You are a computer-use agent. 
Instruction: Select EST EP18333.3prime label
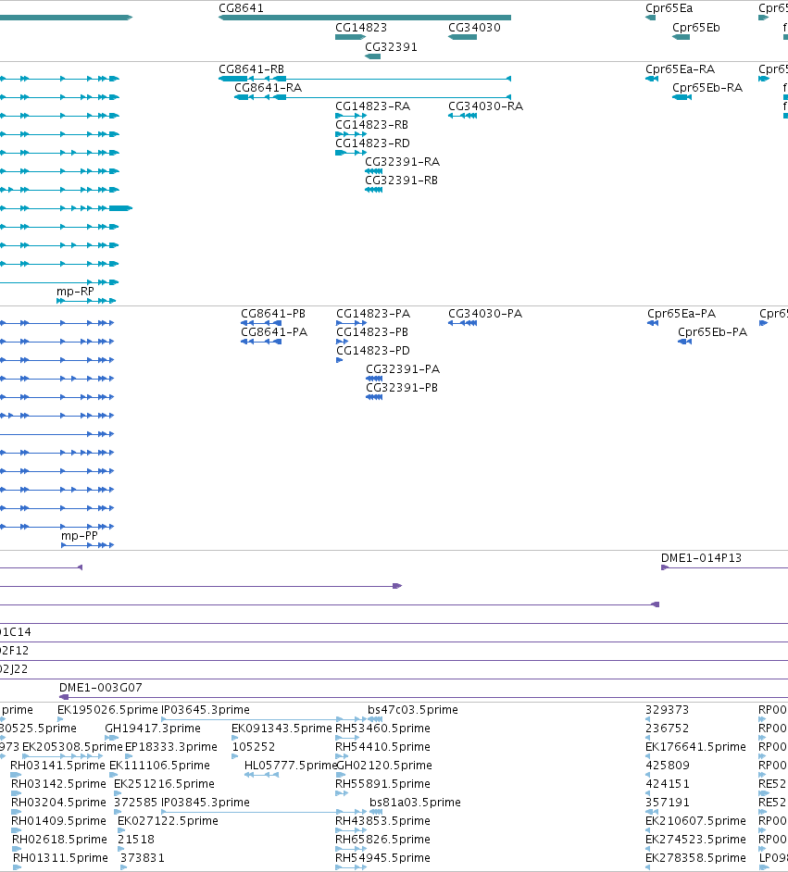coord(170,747)
